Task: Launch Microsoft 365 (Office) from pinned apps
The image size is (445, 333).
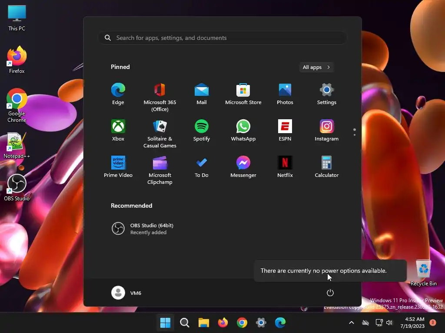Action: coord(160,98)
